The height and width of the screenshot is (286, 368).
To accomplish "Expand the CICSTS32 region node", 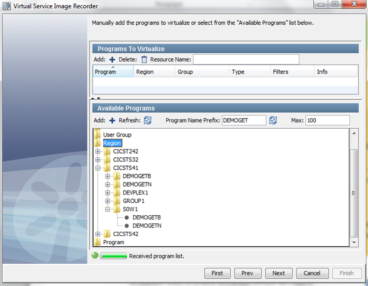I will click(98, 160).
